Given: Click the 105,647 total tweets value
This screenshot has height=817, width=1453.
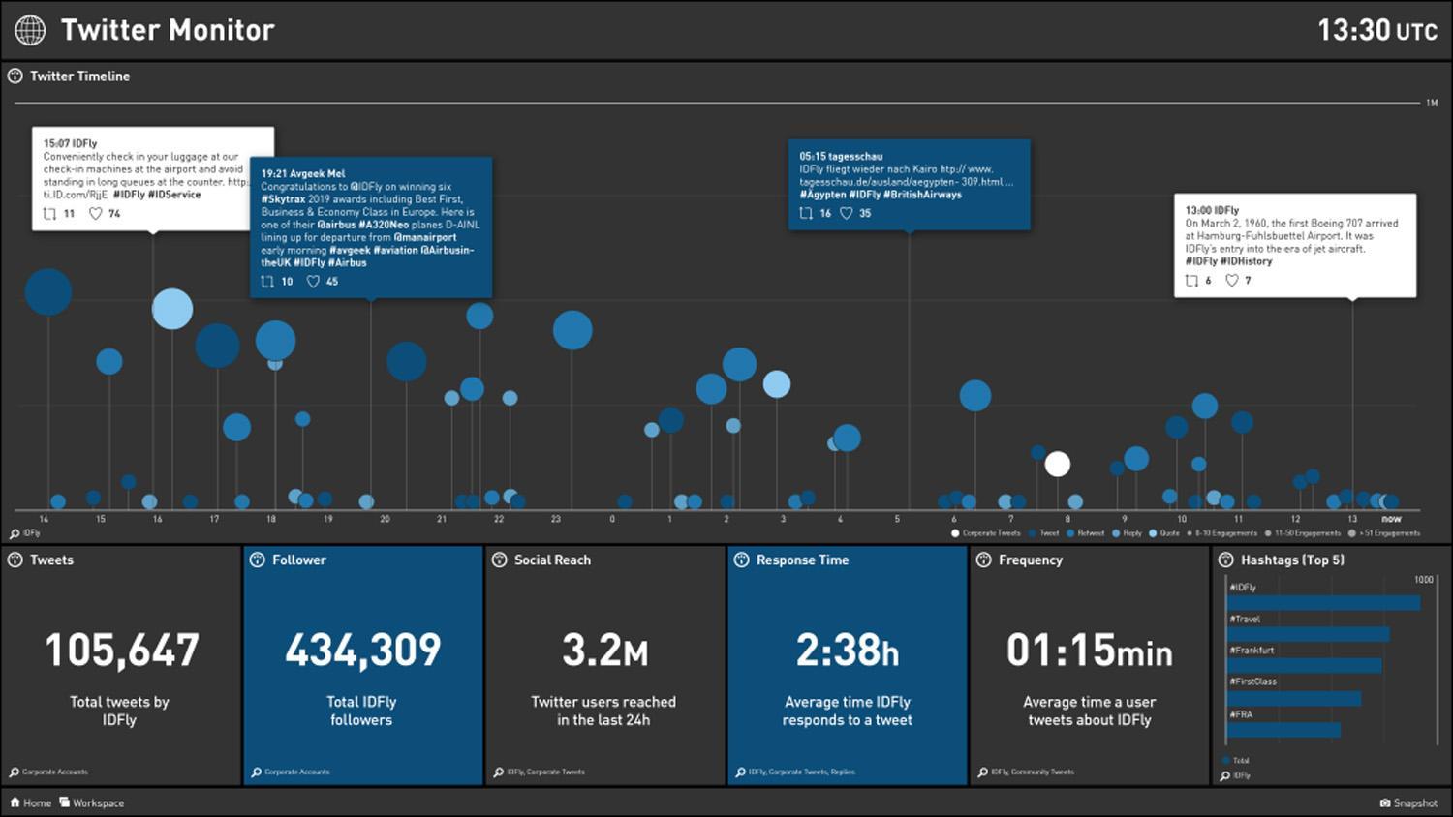Looking at the screenshot, I should pyautogui.click(x=122, y=650).
